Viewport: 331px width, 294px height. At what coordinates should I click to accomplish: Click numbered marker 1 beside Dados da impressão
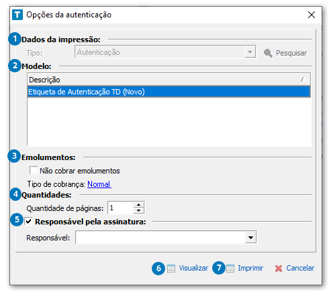click(x=15, y=39)
